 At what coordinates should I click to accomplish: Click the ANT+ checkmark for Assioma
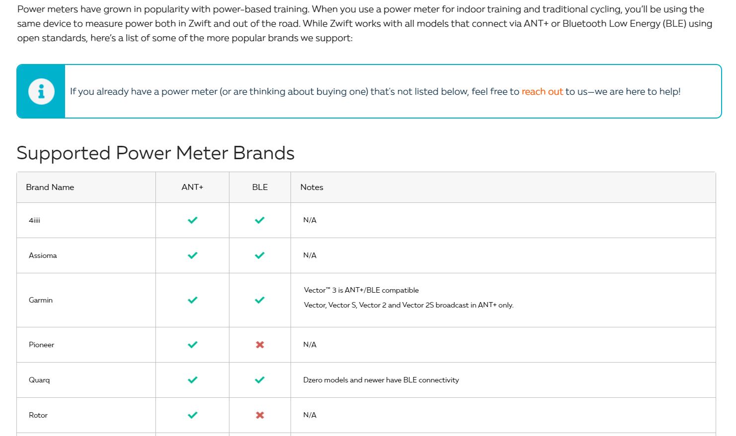click(x=193, y=255)
